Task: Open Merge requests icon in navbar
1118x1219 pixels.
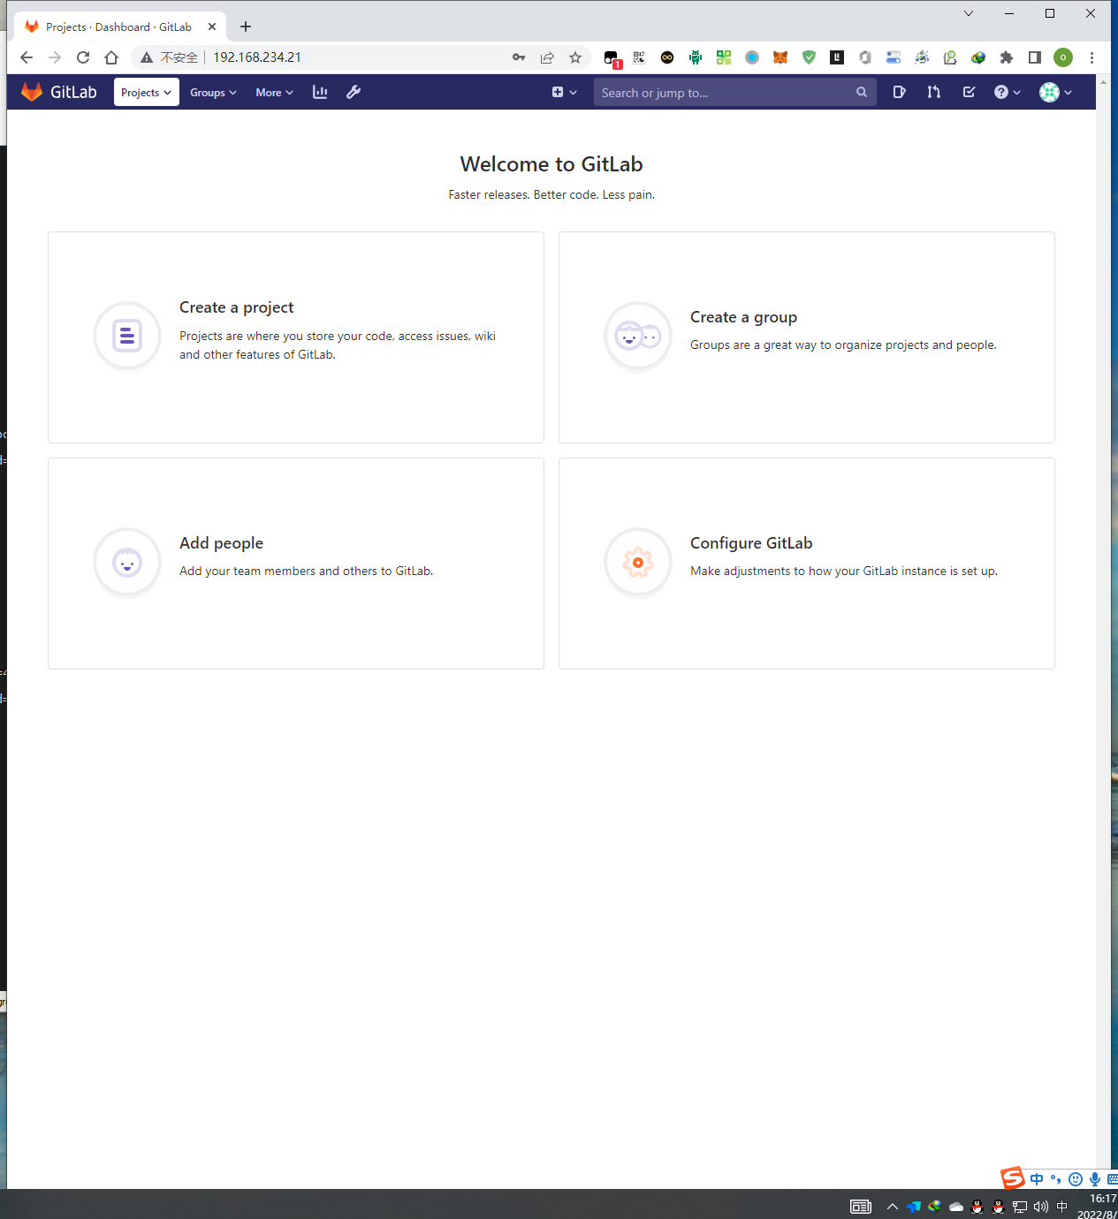Action: (x=934, y=92)
